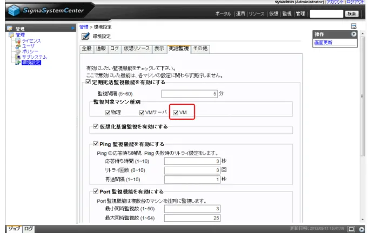
Task: Select ユーザ in the tree
Action: pyautogui.click(x=28, y=46)
